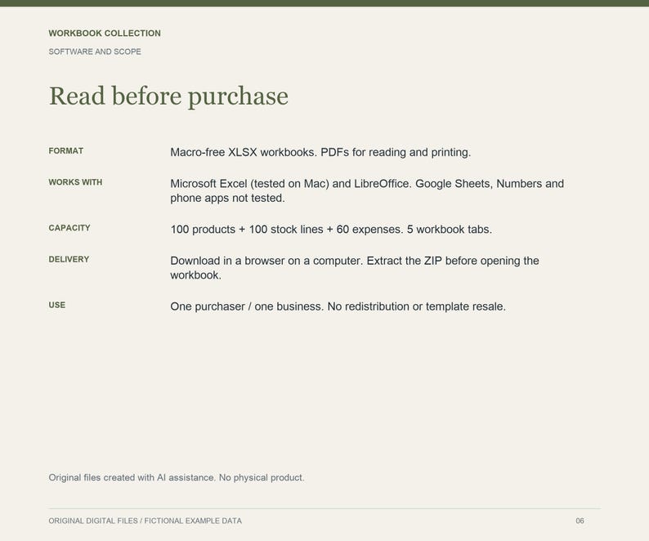Select the 'FORMAT' label
Image resolution: width=649 pixels, height=541 pixels.
66,150
